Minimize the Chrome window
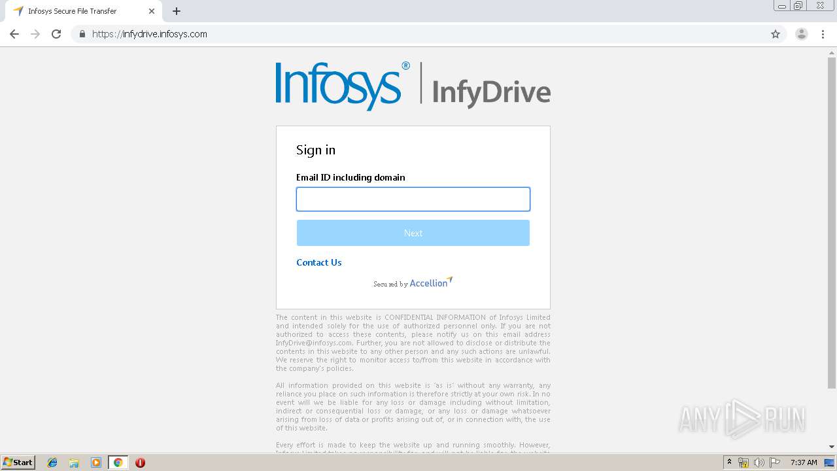This screenshot has height=471, width=837. (x=782, y=6)
